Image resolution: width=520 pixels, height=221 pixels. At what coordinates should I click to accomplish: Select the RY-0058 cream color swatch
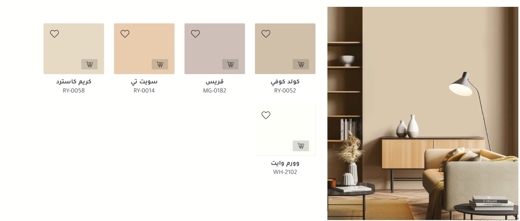pyautogui.click(x=74, y=49)
